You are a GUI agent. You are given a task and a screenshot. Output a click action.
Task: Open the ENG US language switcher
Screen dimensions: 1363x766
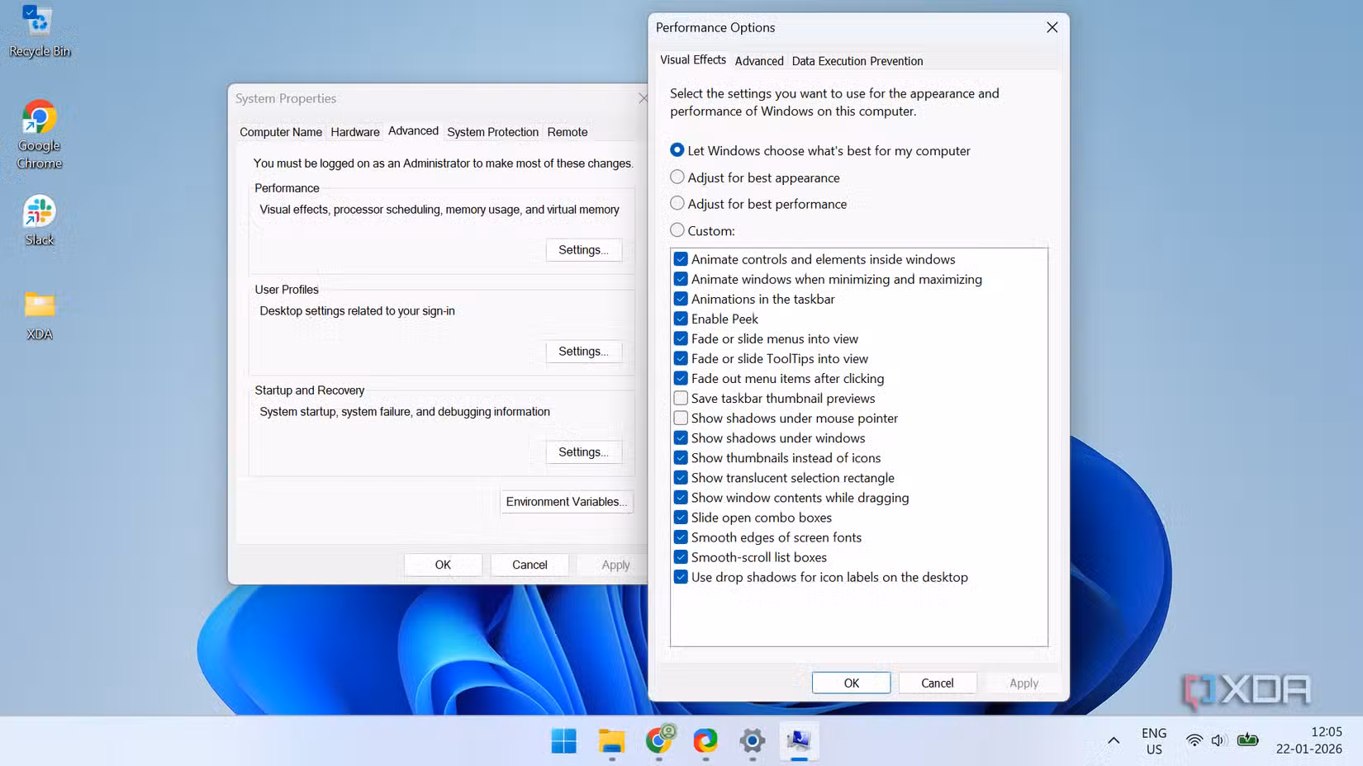click(1154, 741)
